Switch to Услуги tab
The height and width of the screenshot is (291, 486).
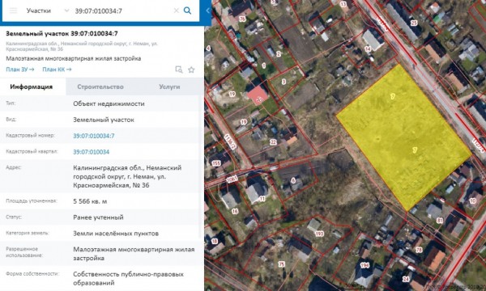click(x=169, y=87)
